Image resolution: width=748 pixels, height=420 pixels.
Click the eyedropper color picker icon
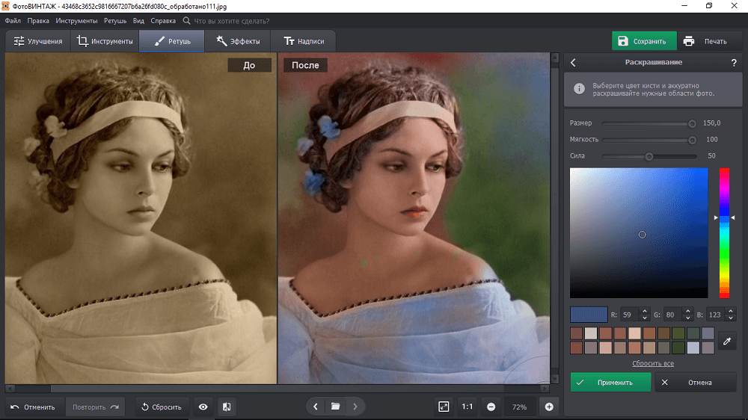click(726, 341)
